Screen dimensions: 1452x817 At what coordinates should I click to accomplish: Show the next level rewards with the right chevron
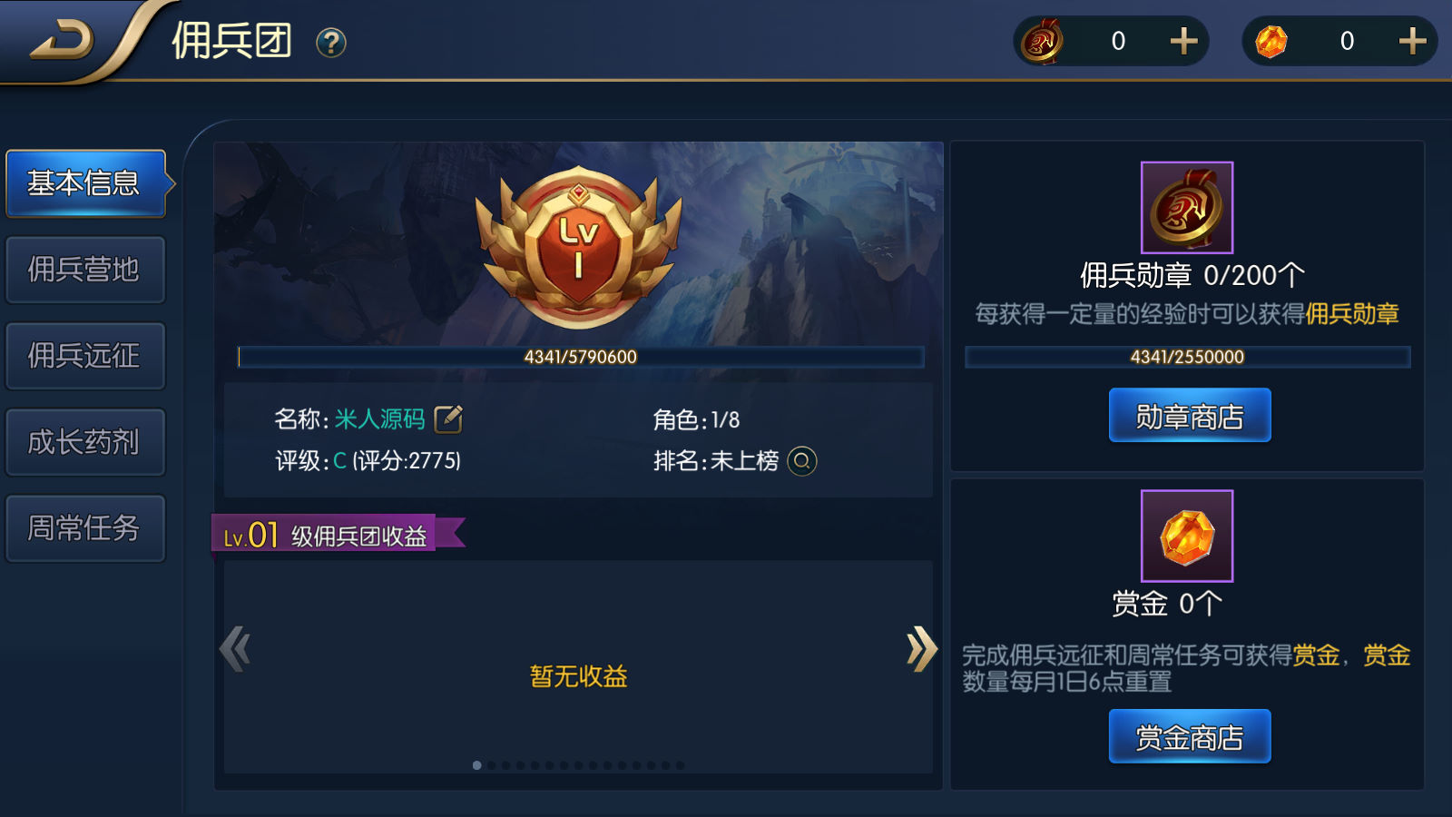click(921, 649)
